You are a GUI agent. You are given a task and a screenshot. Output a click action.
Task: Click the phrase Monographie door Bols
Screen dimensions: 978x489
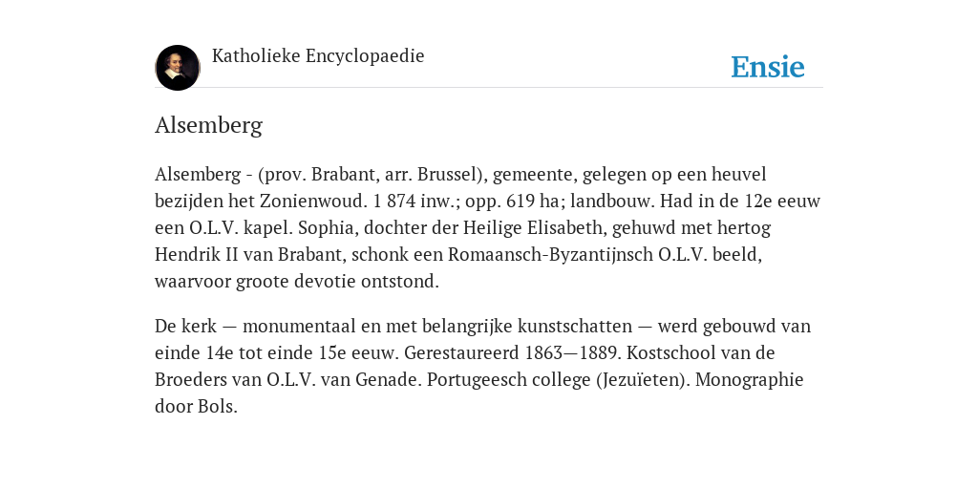coord(479,393)
